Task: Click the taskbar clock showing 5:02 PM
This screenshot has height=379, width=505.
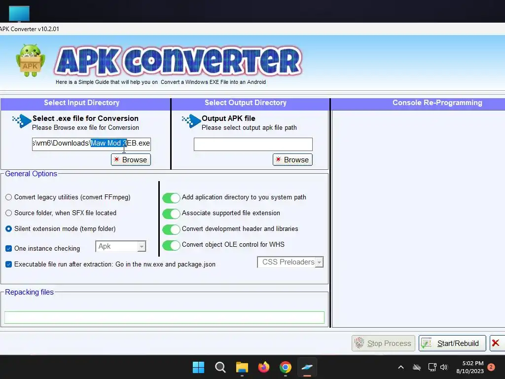Action: tap(470, 367)
